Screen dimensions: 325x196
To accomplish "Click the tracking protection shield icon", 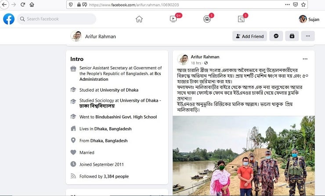I will point(71,4).
